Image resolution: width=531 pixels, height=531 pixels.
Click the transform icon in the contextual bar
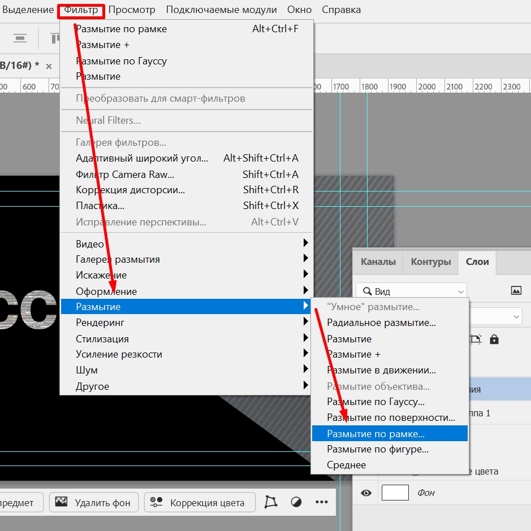point(271,502)
